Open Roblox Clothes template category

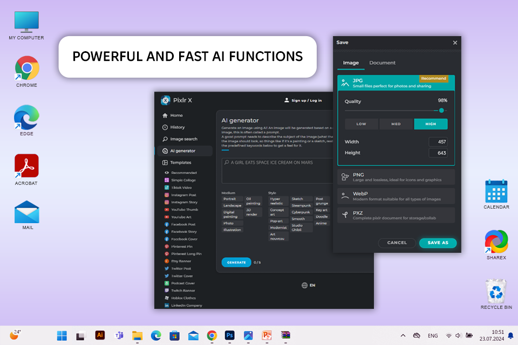point(180,298)
